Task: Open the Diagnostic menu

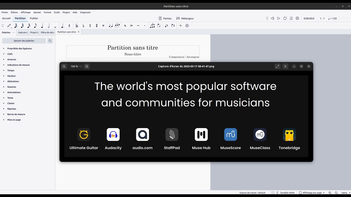Action: 85,12
